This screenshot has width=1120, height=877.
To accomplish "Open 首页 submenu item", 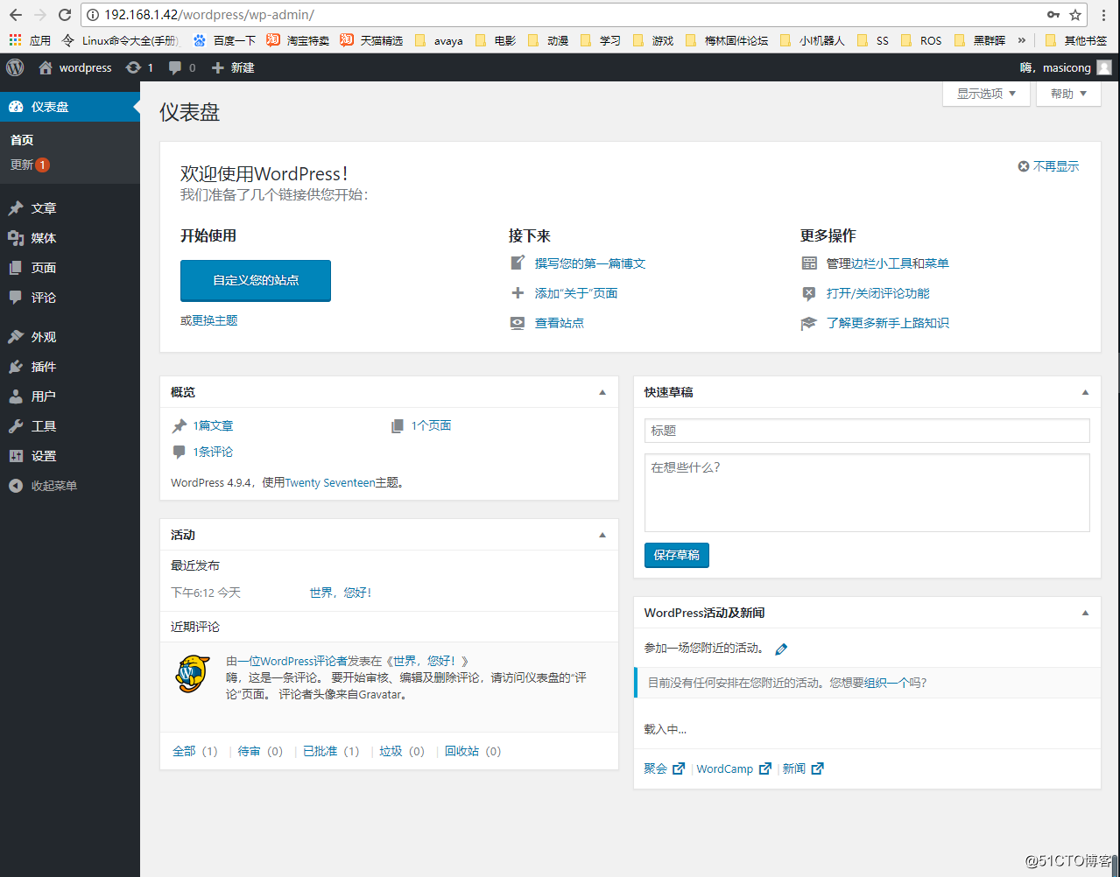I will pos(22,140).
